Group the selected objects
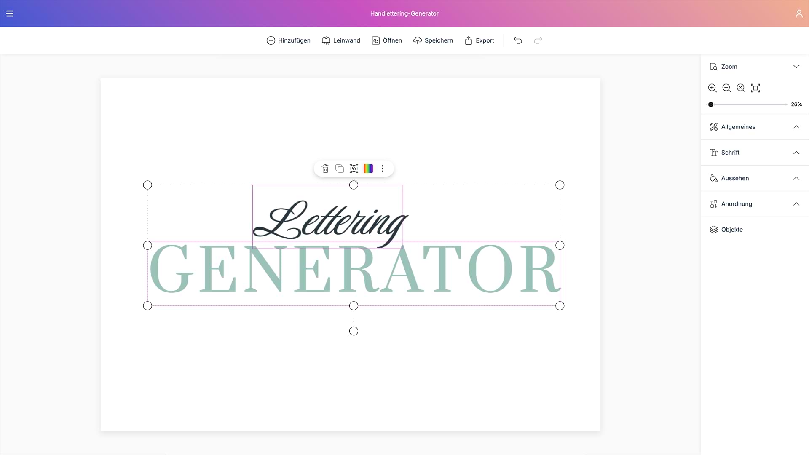809x455 pixels. coord(354,169)
